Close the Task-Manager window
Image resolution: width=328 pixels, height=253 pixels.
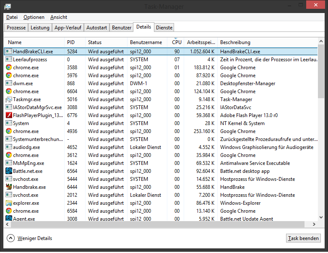(x=315, y=5)
